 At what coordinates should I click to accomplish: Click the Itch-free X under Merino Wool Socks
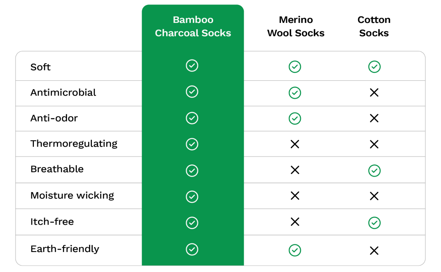point(295,222)
